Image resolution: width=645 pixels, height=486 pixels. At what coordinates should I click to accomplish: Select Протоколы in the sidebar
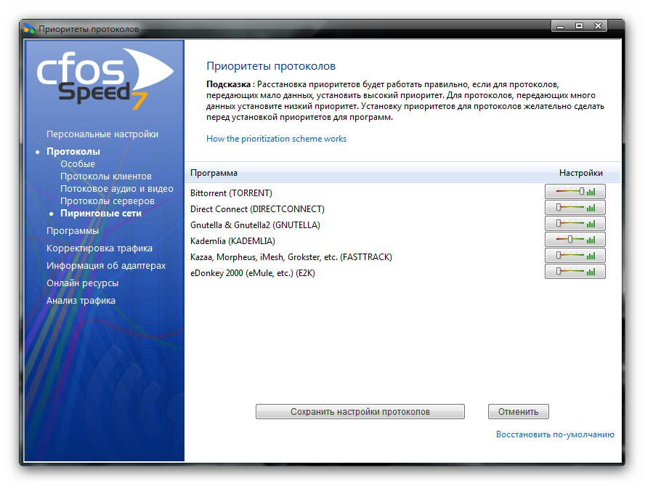(x=73, y=152)
